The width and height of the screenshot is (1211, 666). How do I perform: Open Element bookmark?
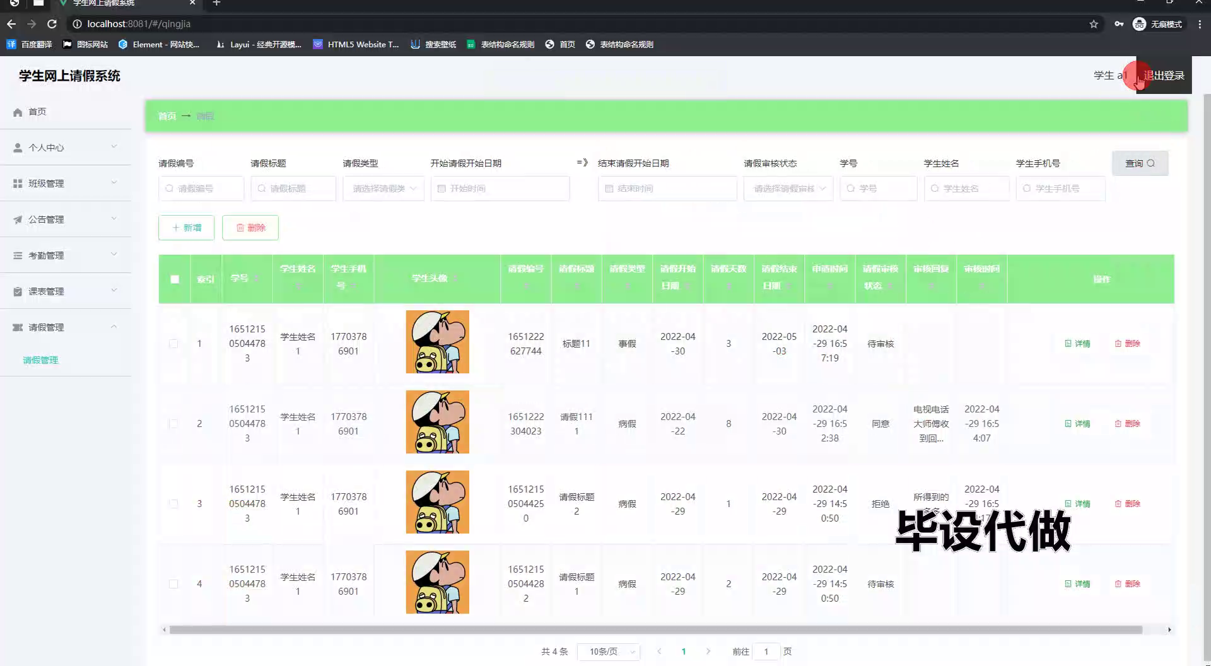coord(159,44)
